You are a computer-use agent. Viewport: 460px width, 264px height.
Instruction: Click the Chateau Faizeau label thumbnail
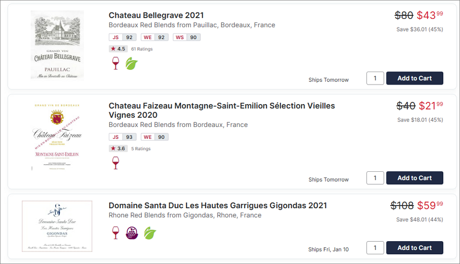click(x=57, y=137)
